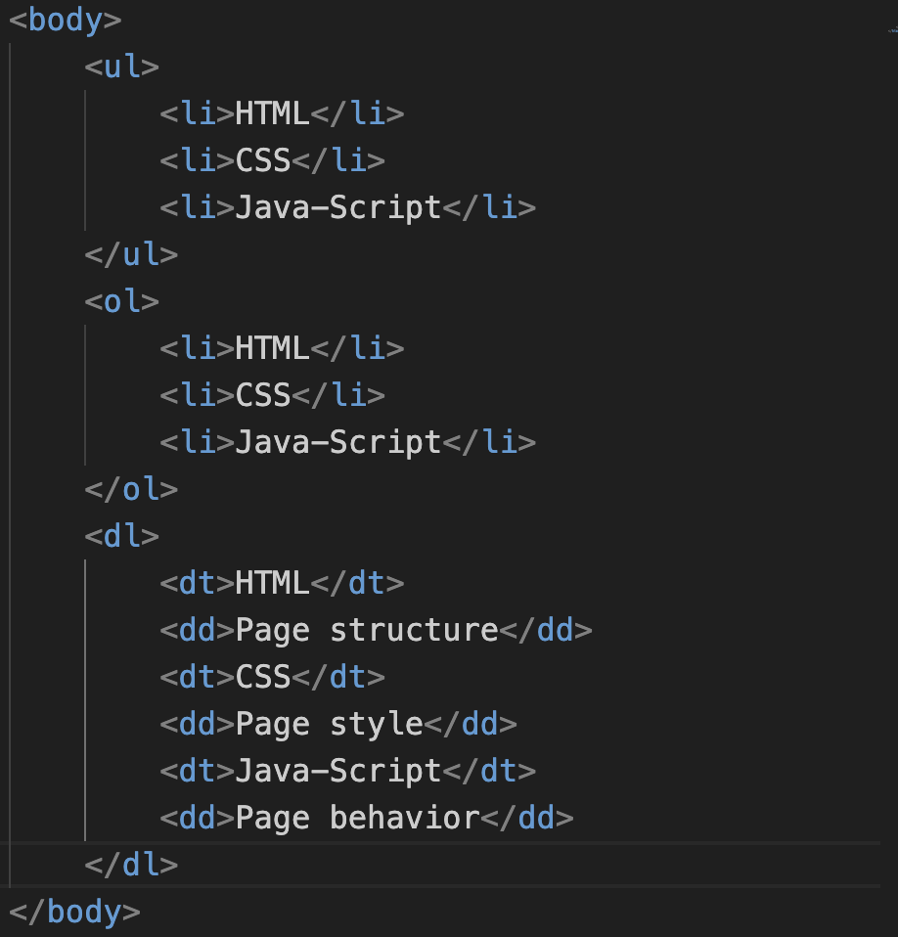The width and height of the screenshot is (898, 937).
Task: Click CSS text in unordered list
Action: coord(263,160)
